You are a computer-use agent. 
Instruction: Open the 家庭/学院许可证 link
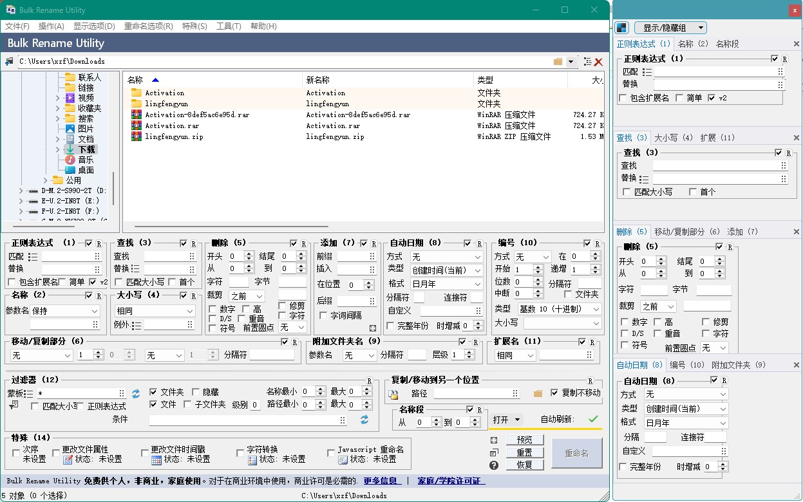click(x=450, y=481)
